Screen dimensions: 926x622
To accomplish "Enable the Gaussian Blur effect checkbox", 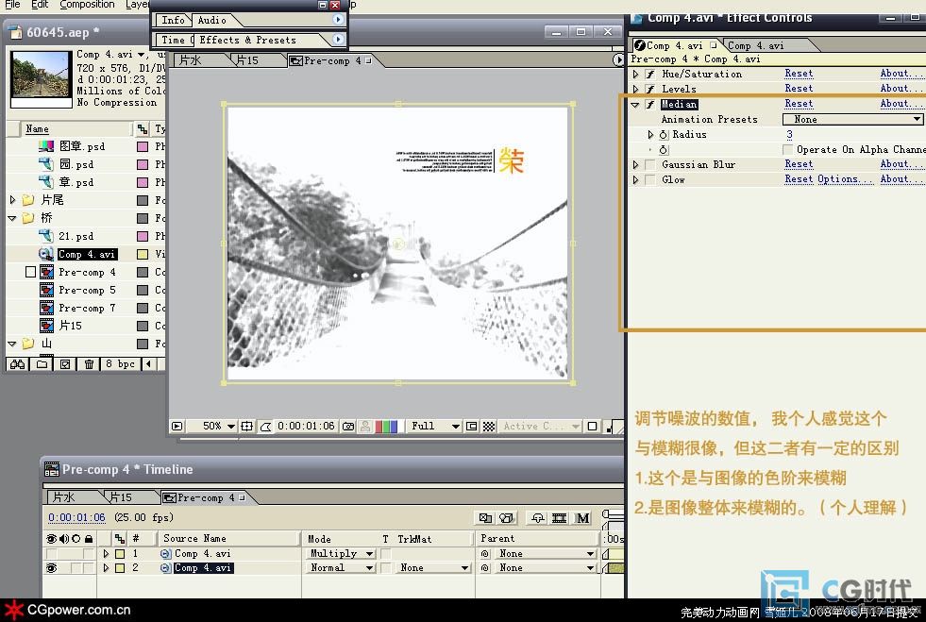I will [650, 164].
